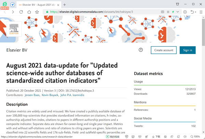
Task: Open My Videos in status bar
Action: 113,137
